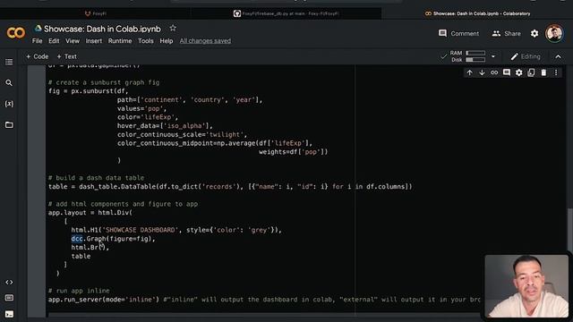Open the Runtime menu
573x322 pixels.
pos(120,41)
